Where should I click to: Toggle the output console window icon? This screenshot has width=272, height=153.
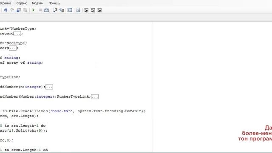point(70,10)
